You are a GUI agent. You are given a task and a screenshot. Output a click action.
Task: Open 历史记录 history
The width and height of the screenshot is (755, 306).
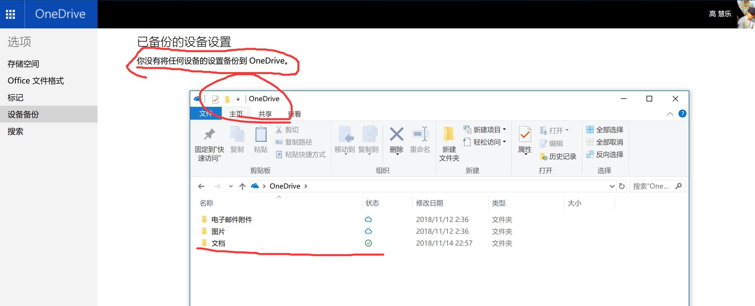pos(558,157)
